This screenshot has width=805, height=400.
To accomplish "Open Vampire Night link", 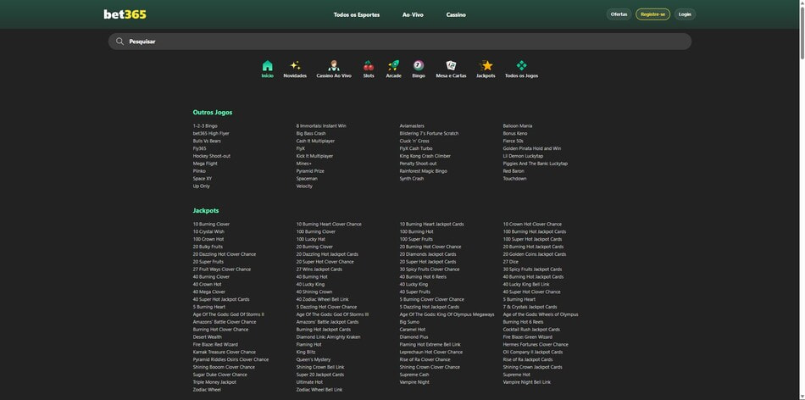I will (414, 382).
